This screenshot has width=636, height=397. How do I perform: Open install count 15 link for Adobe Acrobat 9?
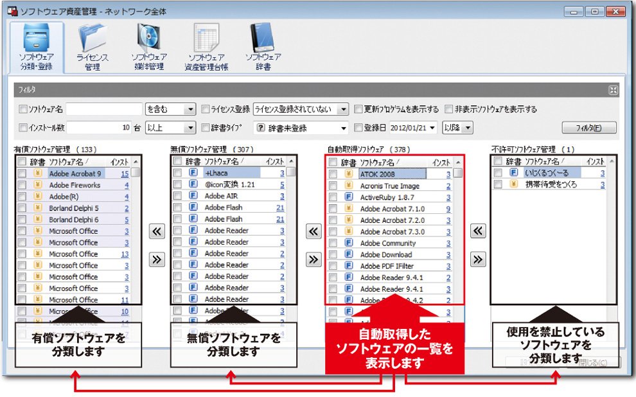(125, 173)
